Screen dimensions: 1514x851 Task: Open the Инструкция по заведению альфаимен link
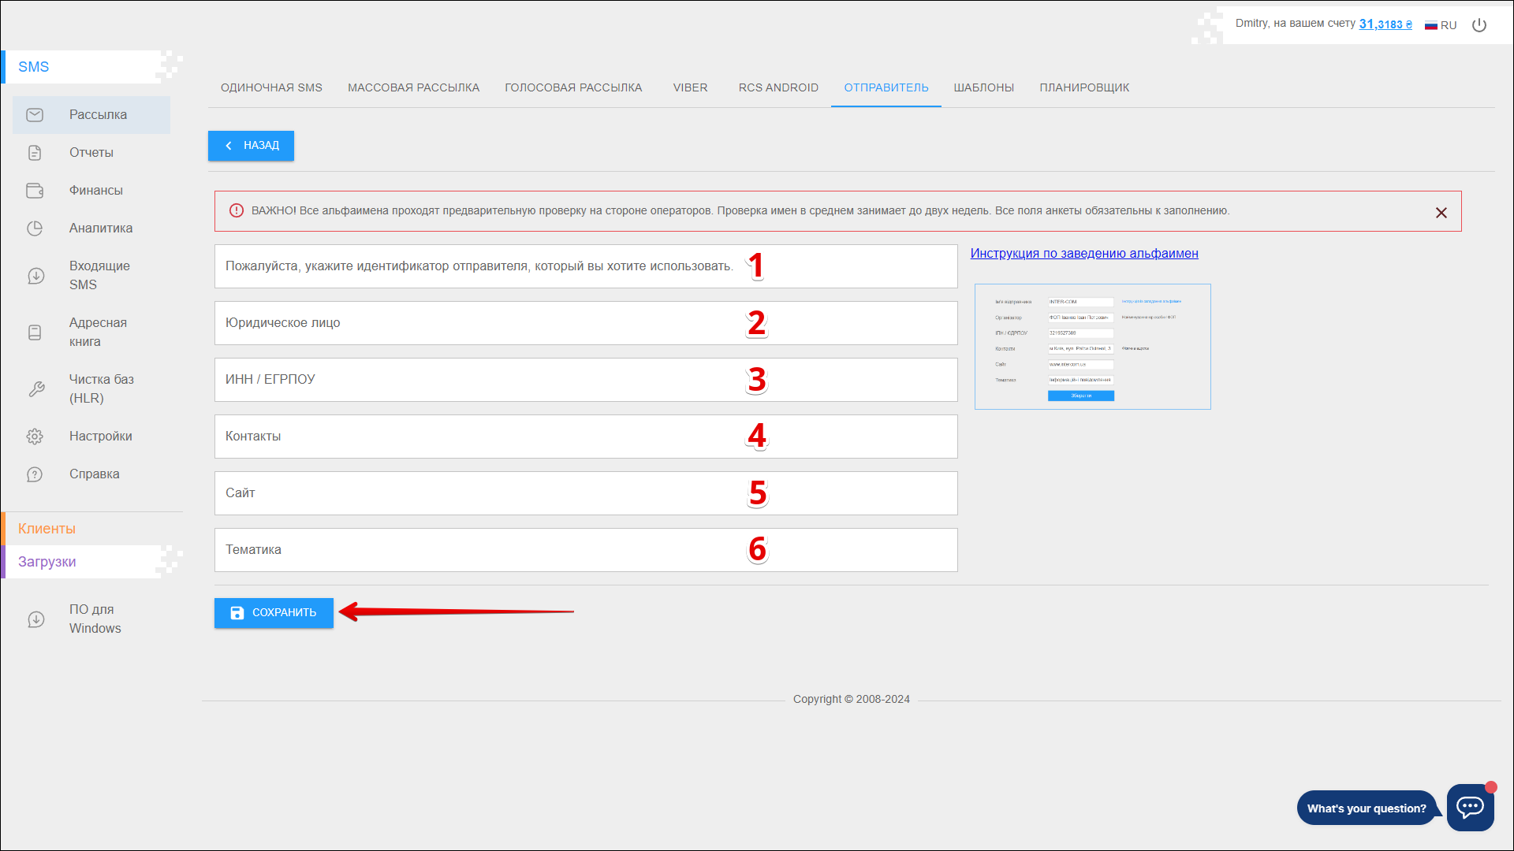click(x=1083, y=254)
